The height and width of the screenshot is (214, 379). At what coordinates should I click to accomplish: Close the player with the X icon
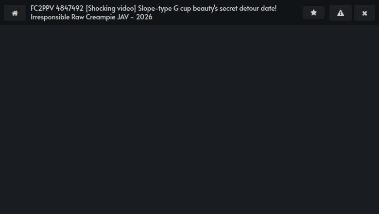pyautogui.click(x=364, y=13)
